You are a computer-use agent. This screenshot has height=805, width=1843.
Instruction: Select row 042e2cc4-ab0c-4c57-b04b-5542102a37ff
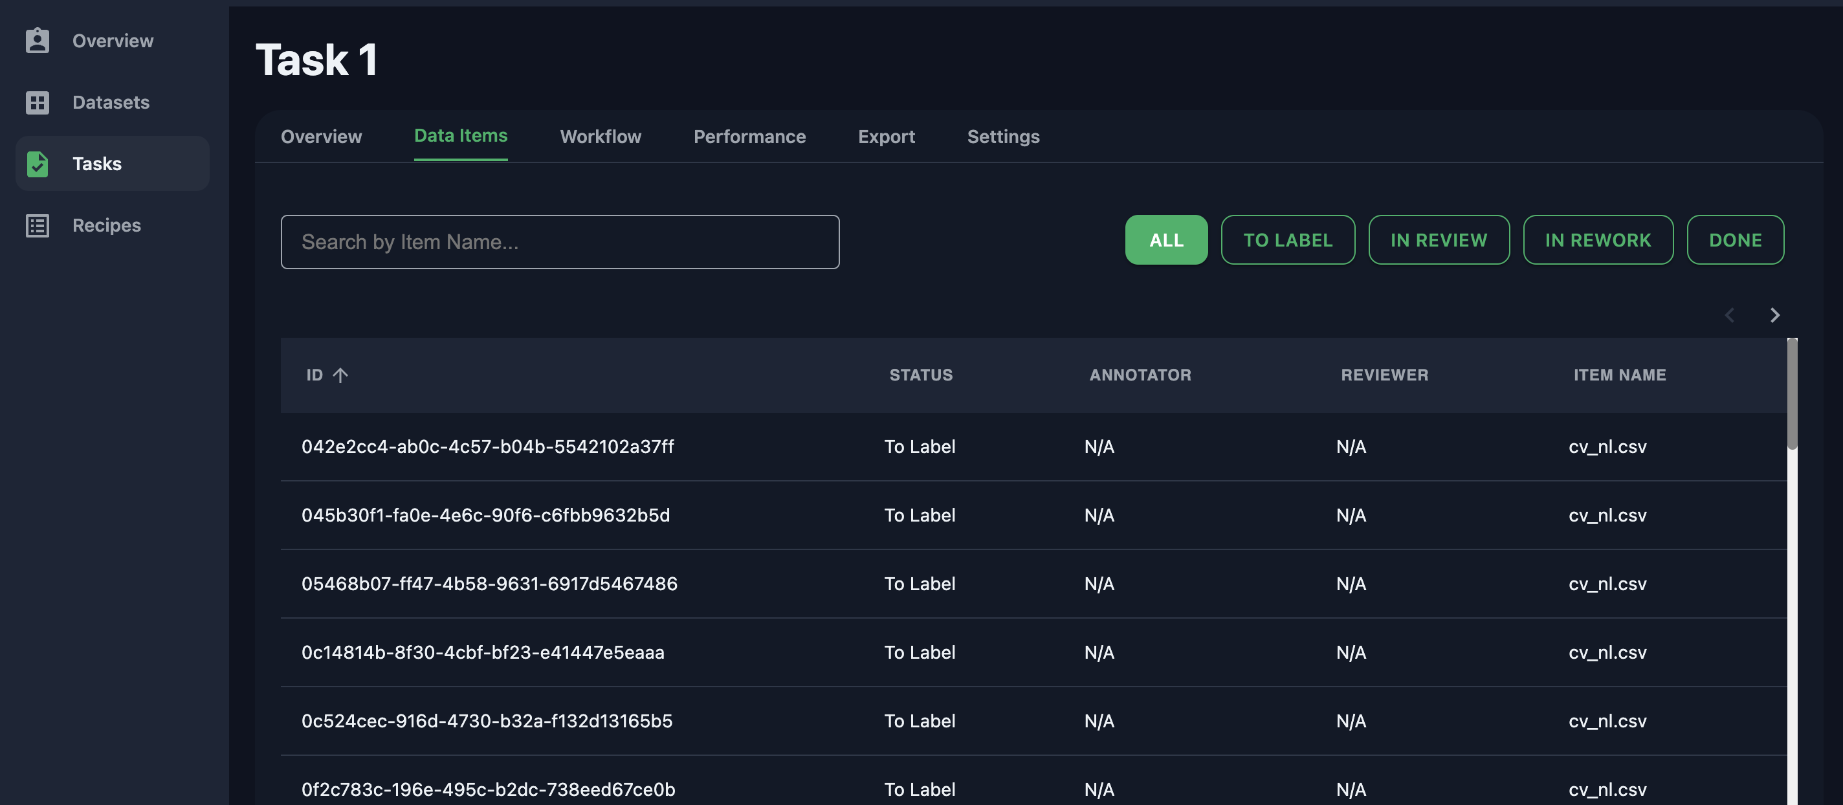coord(1033,447)
